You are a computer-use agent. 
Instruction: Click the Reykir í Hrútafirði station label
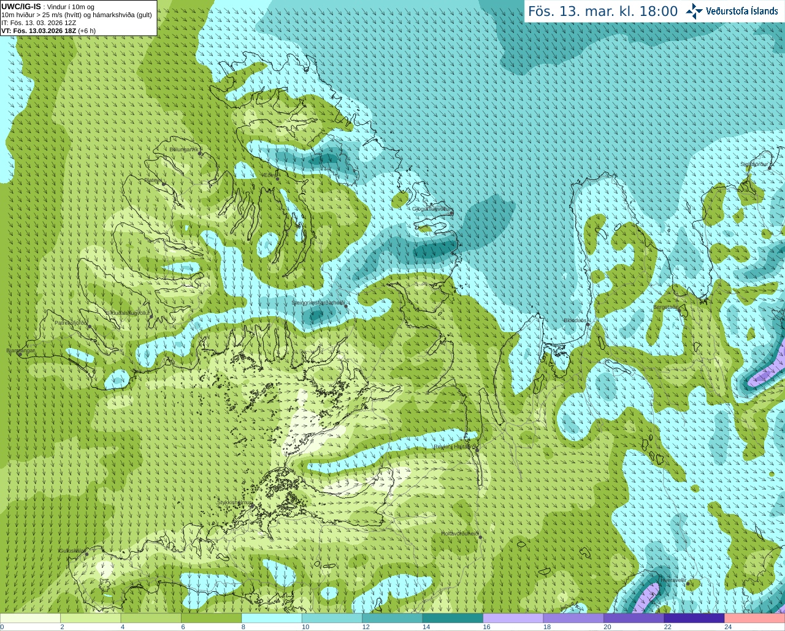pyautogui.click(x=454, y=447)
